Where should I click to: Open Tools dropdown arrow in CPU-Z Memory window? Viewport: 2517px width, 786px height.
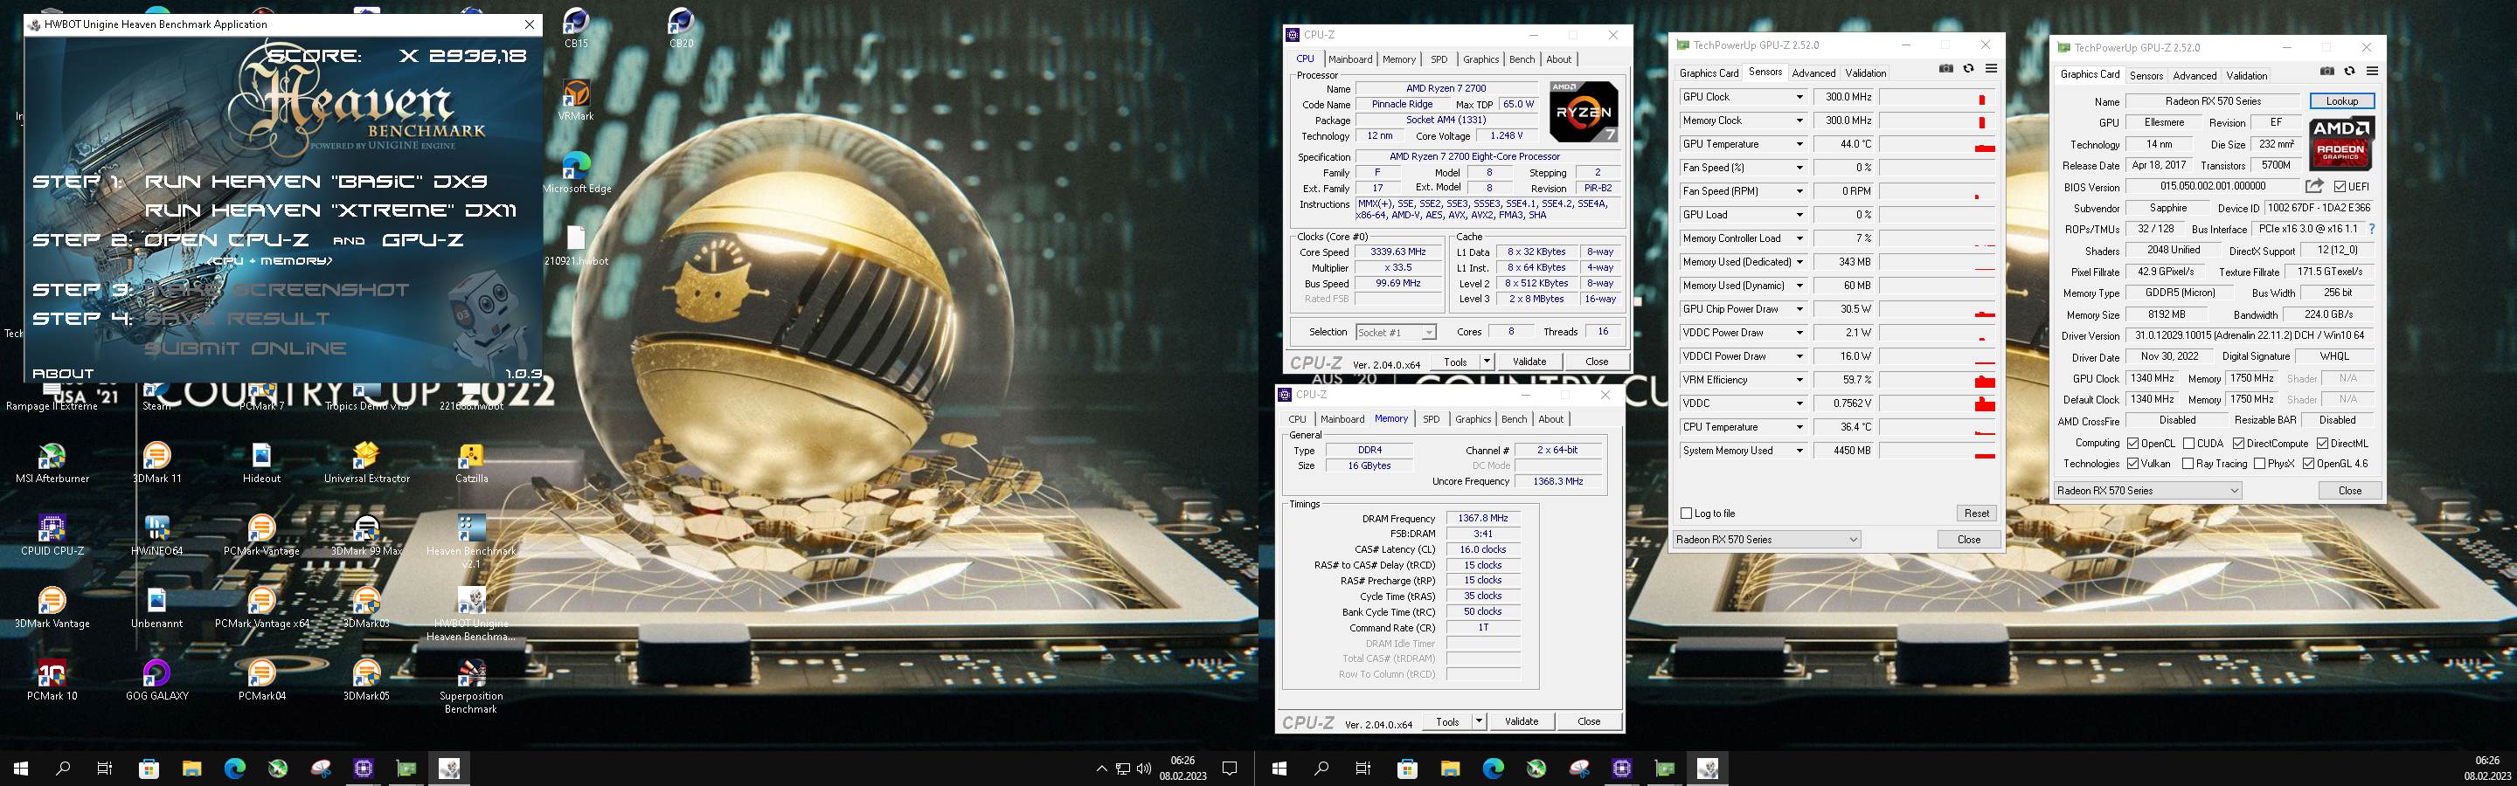click(1480, 721)
